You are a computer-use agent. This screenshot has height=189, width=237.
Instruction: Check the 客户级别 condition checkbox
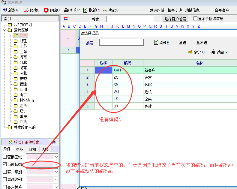(x=4, y=172)
